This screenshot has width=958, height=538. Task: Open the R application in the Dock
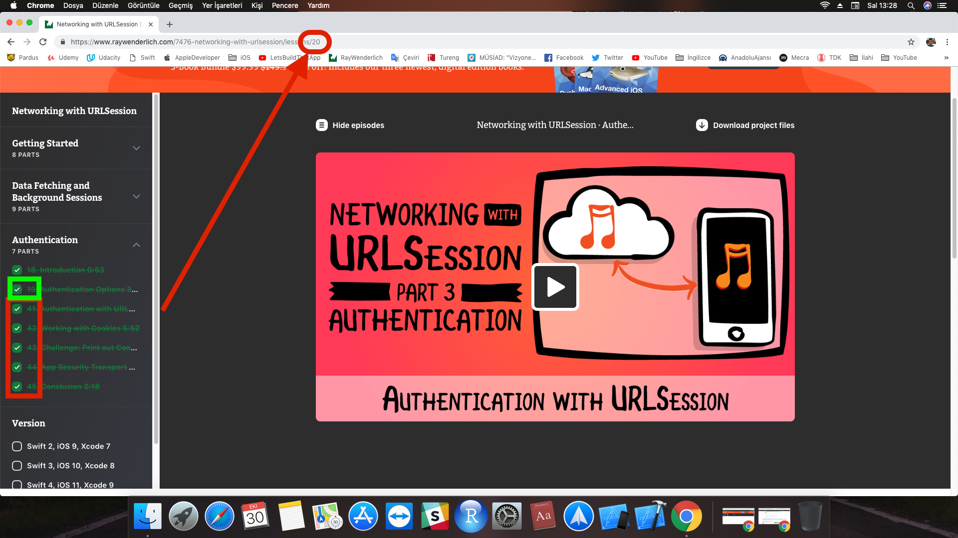tap(471, 516)
